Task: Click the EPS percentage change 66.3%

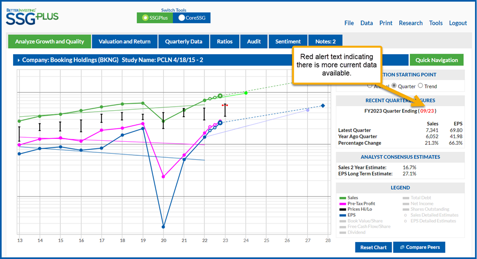Action: click(x=456, y=143)
